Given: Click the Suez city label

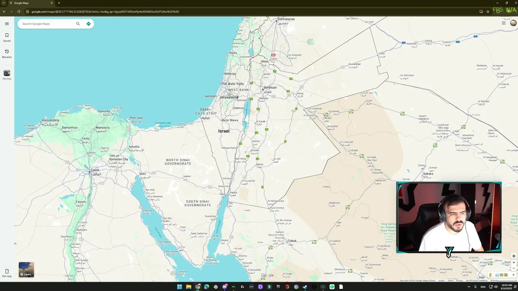Looking at the screenshot, I should pos(142,174).
